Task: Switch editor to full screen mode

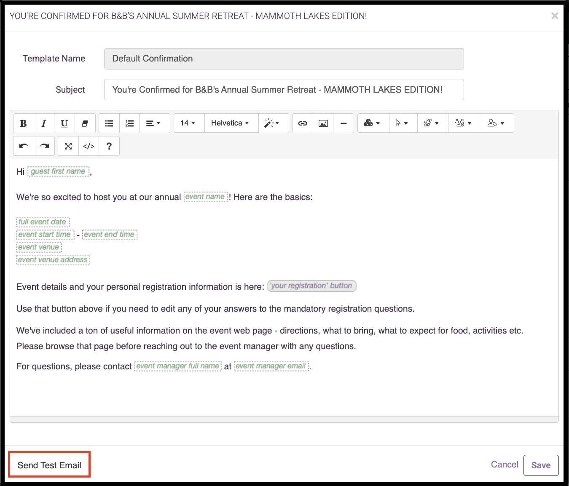Action: [68, 146]
